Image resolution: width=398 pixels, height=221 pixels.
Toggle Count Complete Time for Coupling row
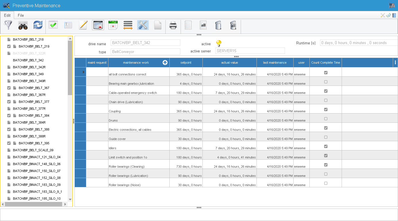[326, 109]
